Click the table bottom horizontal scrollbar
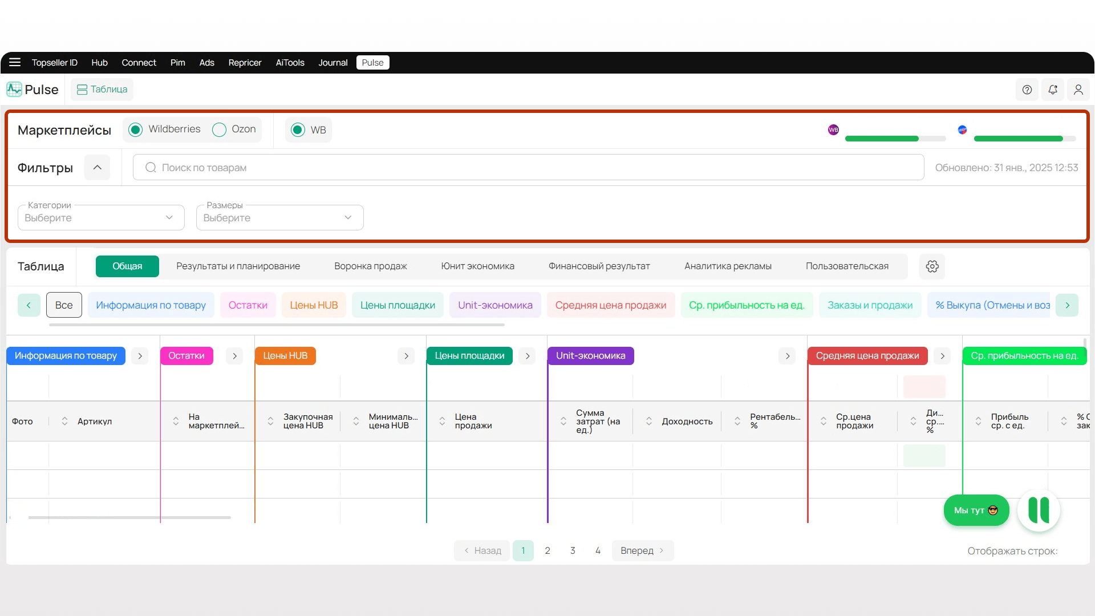This screenshot has width=1095, height=616. point(129,517)
